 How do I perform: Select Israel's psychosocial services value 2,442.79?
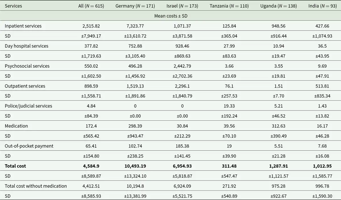tap(182, 66)
